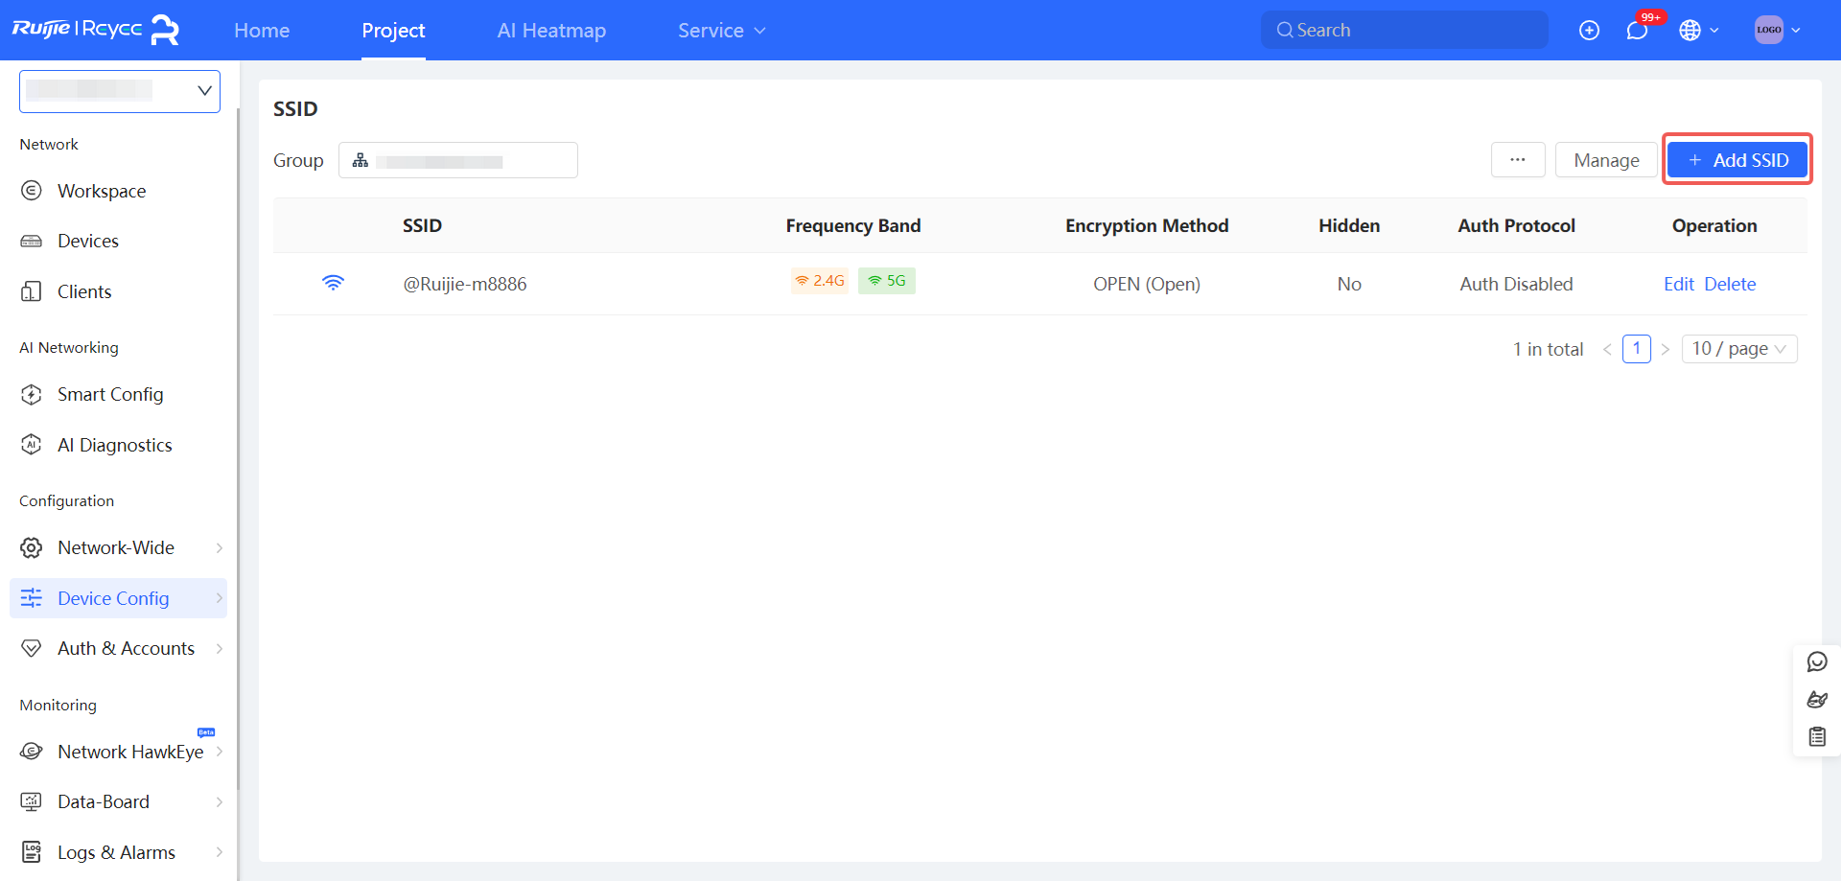Click the notifications chat icon with 99+ badge
This screenshot has width=1841, height=881.
(x=1637, y=31)
